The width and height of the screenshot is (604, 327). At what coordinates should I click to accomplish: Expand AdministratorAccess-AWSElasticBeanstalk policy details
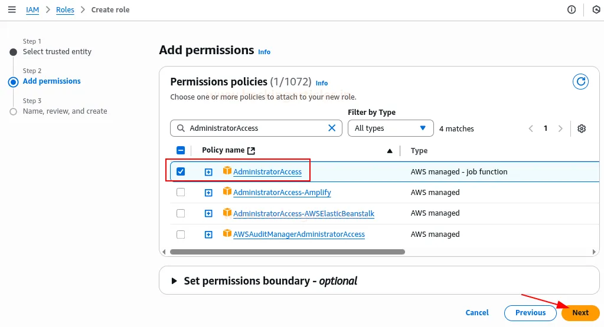[x=208, y=213]
